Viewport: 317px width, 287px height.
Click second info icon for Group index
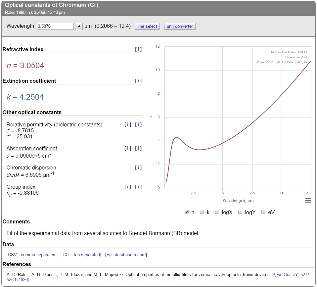138,187
